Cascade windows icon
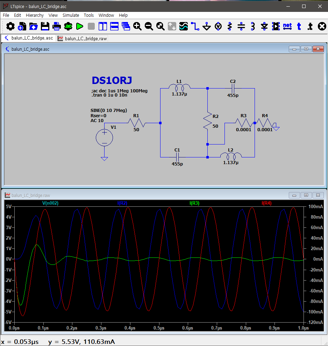This screenshot has height=346, width=328. pyautogui.click(x=126, y=27)
